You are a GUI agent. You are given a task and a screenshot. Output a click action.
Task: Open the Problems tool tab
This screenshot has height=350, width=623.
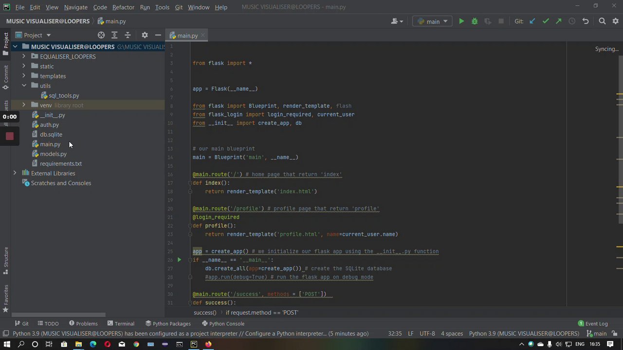click(83, 324)
